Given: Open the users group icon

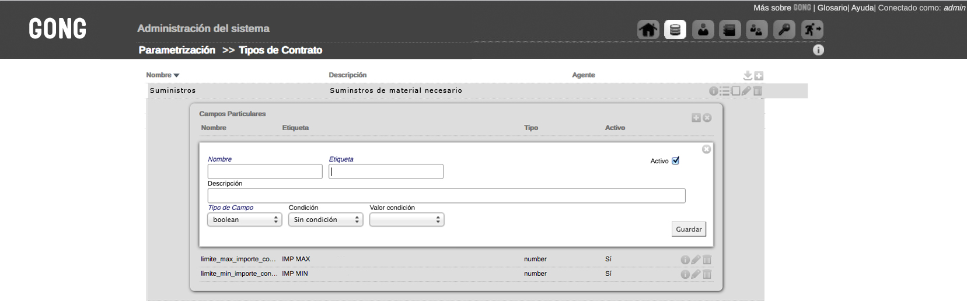Looking at the screenshot, I should [757, 29].
